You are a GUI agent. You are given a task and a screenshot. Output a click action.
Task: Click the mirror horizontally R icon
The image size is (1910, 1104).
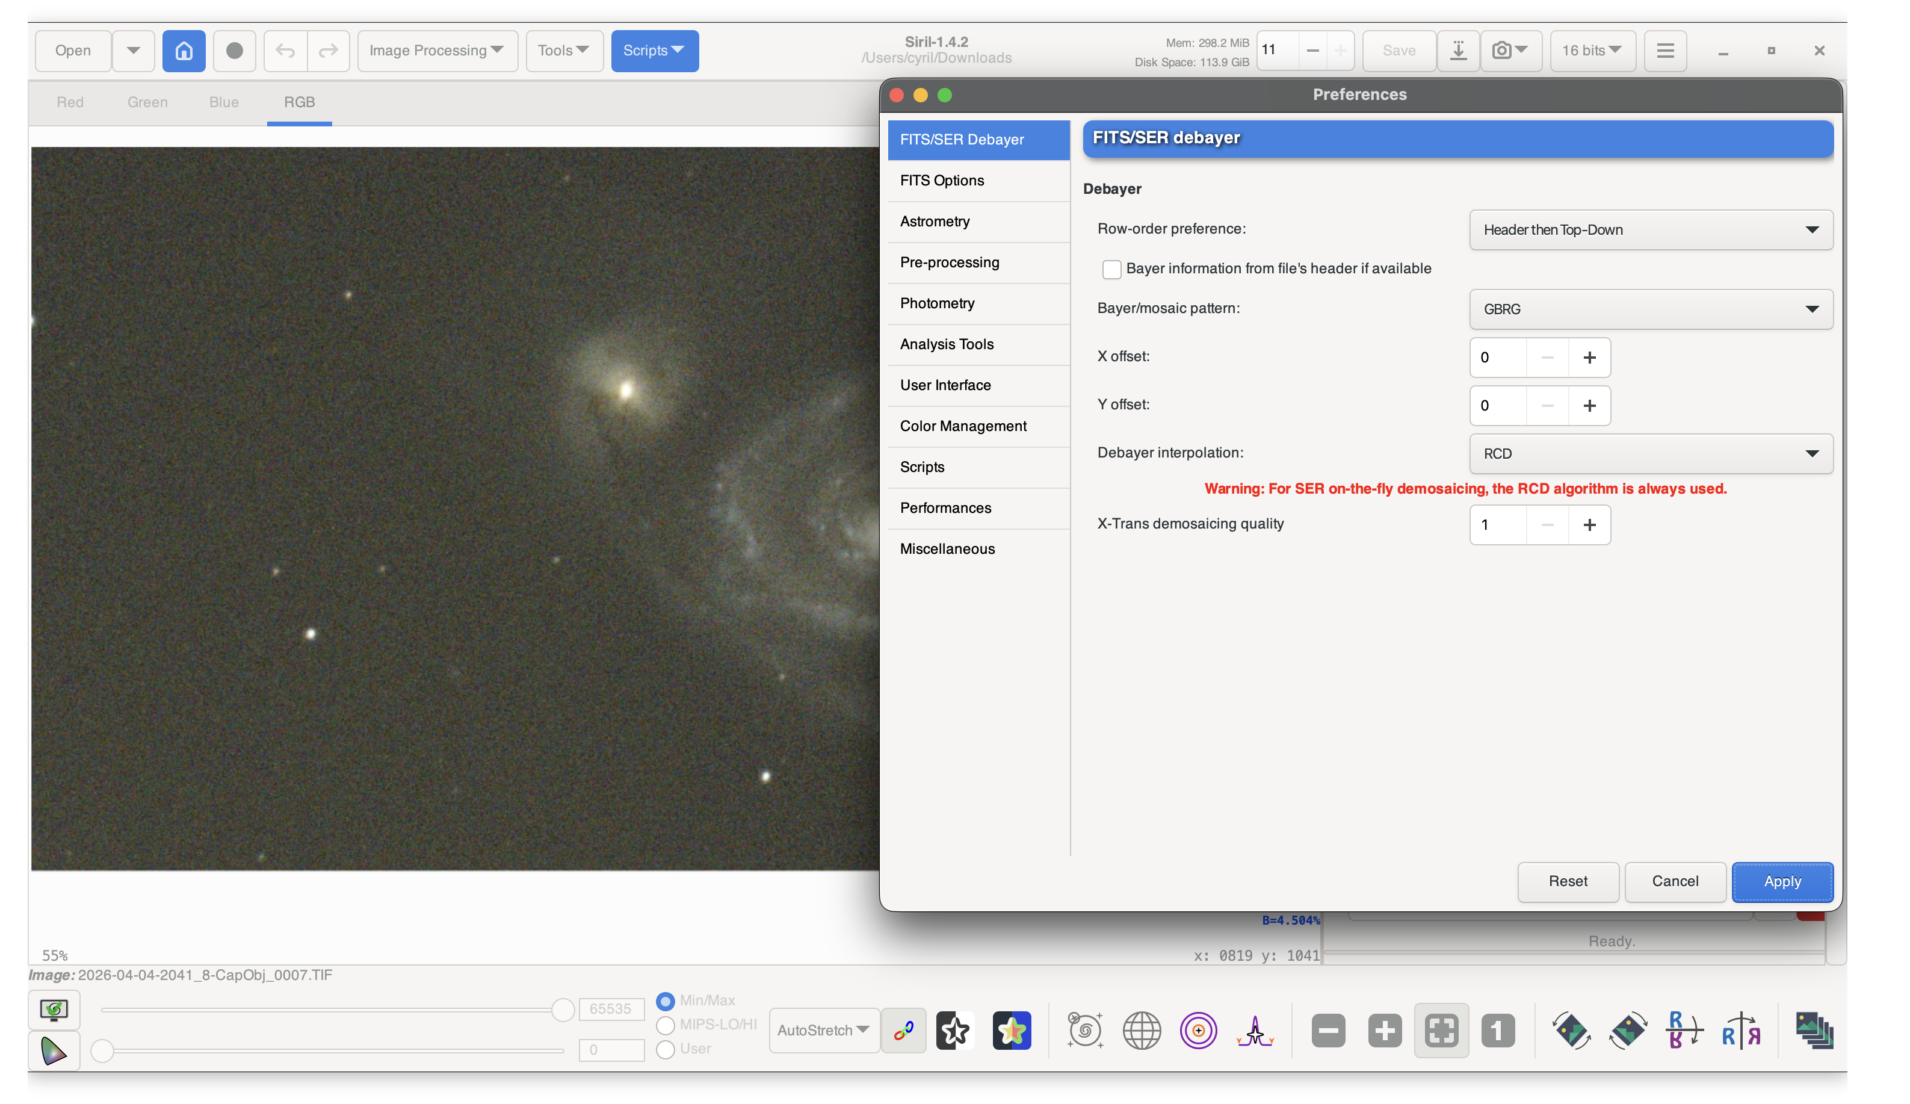(x=1741, y=1031)
